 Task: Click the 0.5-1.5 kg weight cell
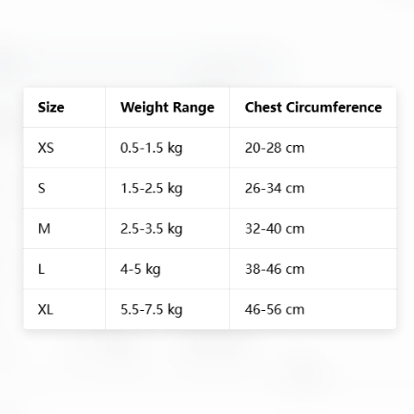[167, 148]
